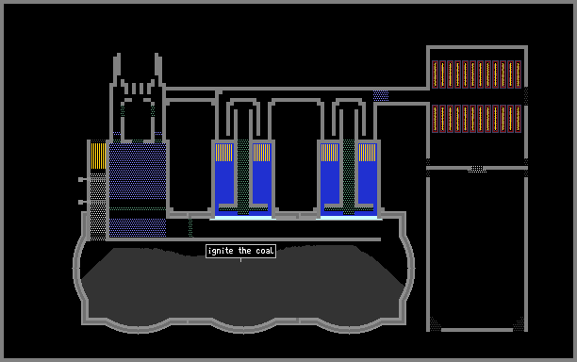Click the "ignite the coal" sign

(240, 251)
